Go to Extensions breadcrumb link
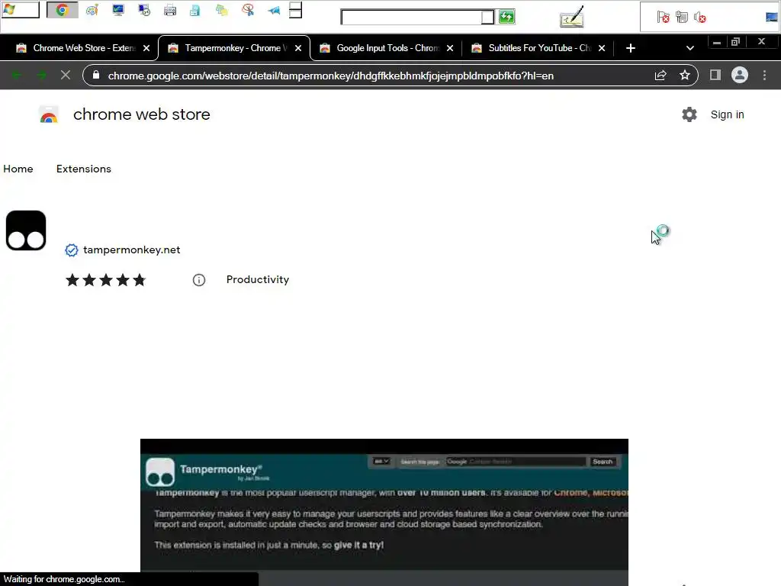 tap(84, 169)
